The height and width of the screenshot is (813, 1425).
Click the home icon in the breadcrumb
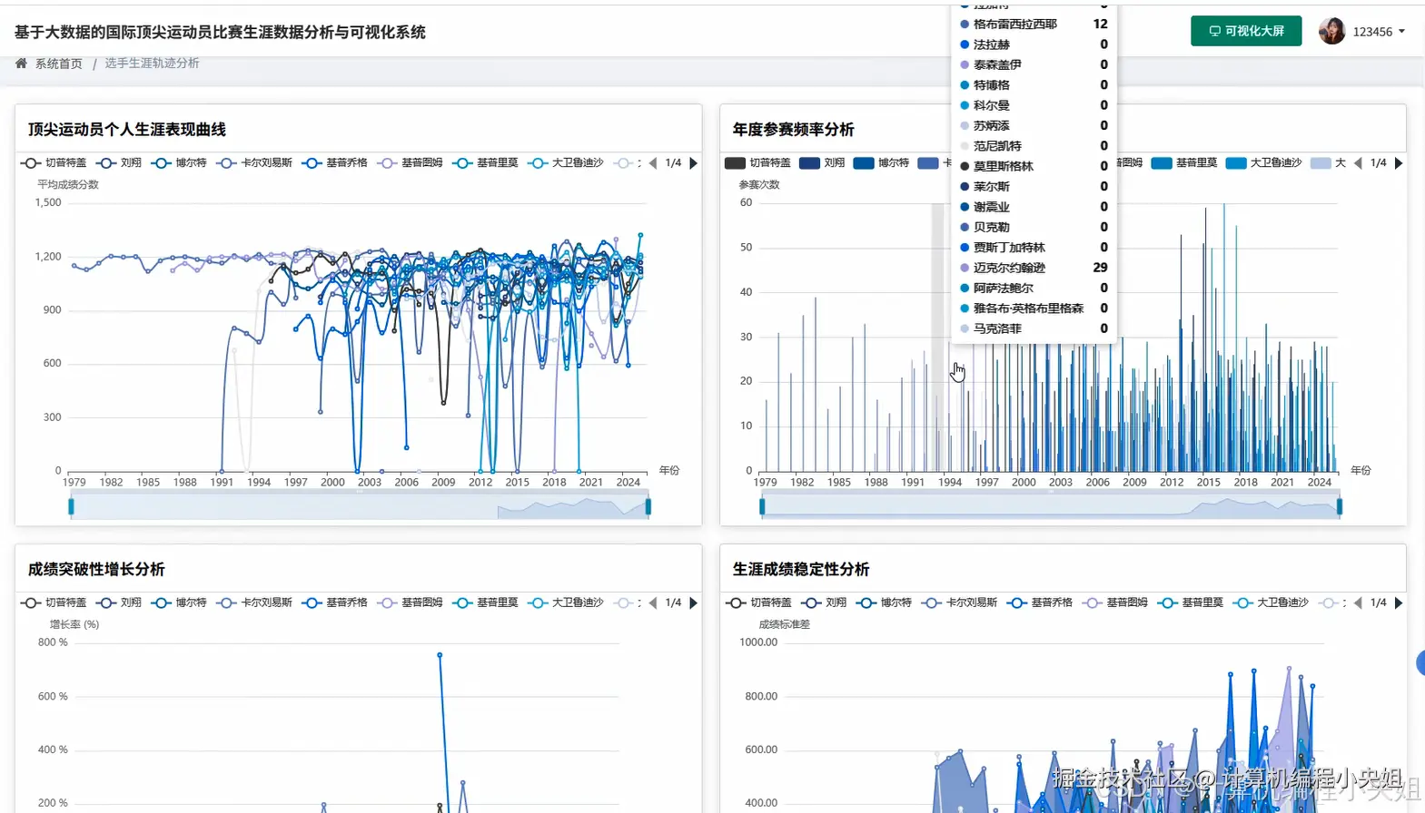tap(21, 64)
